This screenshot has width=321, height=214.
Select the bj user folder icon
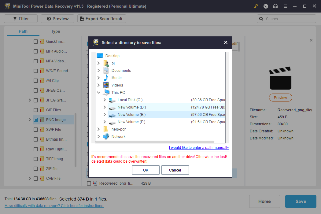click(106, 63)
